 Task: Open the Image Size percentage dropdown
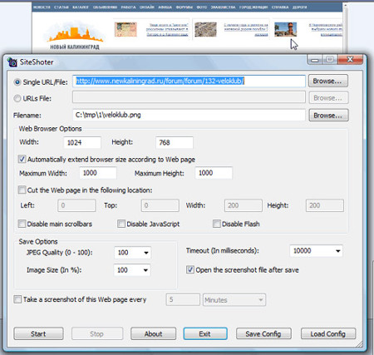[145, 270]
